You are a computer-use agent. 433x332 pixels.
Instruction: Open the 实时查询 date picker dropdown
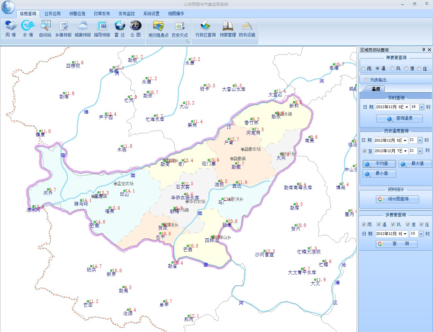407,107
